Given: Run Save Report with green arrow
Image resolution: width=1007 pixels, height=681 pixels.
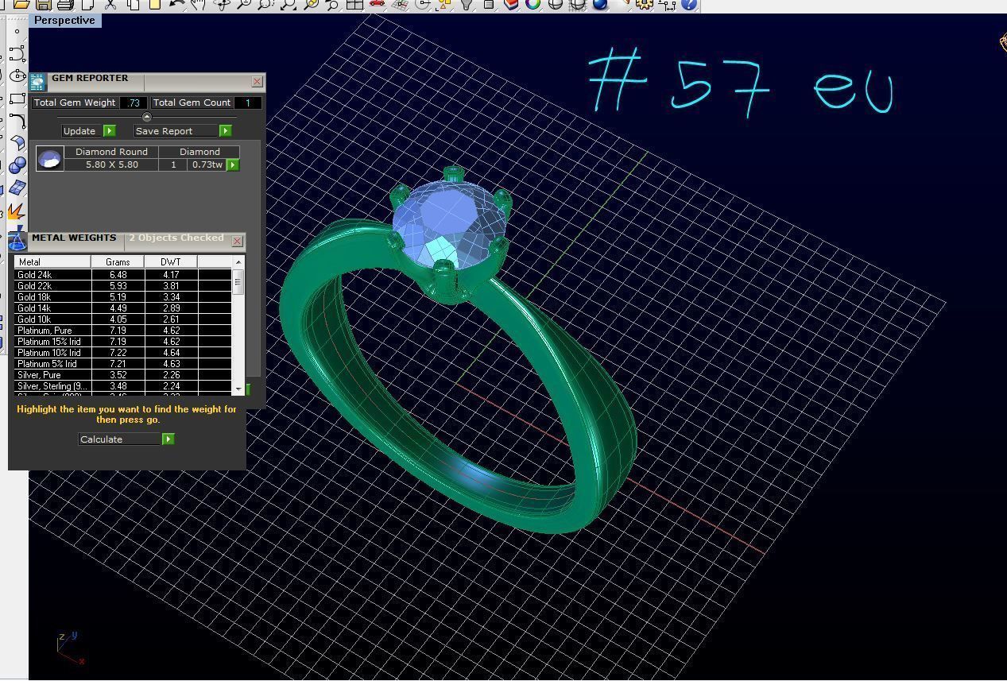Looking at the screenshot, I should 226,130.
